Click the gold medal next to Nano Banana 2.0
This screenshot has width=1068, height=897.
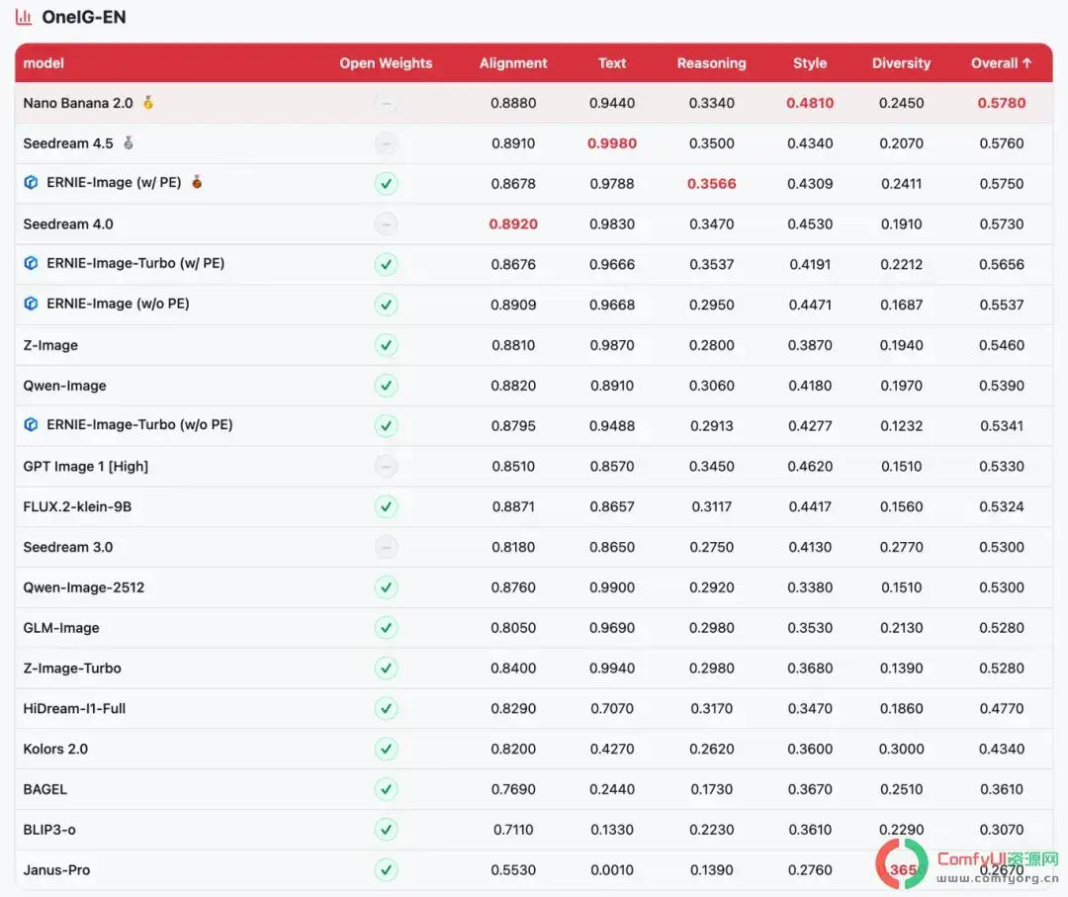point(147,103)
